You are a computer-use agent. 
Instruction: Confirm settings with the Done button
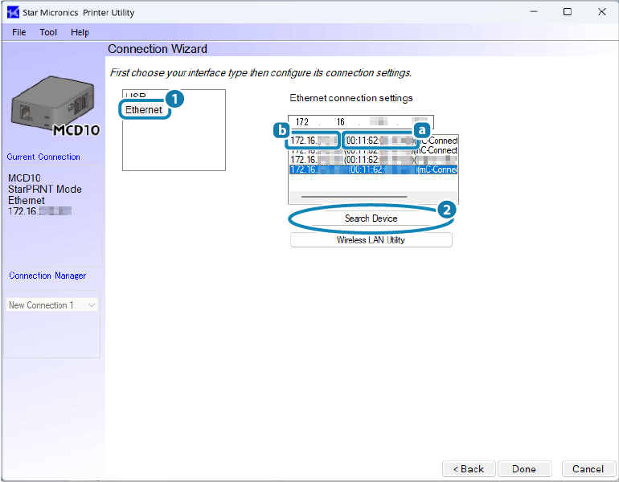coord(524,468)
